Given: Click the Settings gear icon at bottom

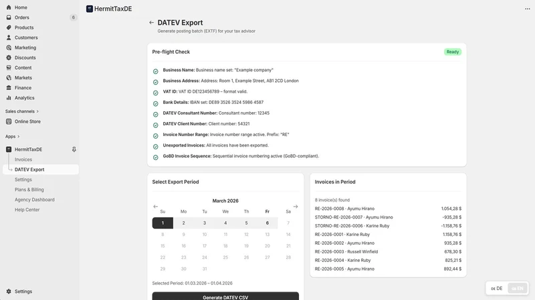Looking at the screenshot, I should (x=9, y=291).
